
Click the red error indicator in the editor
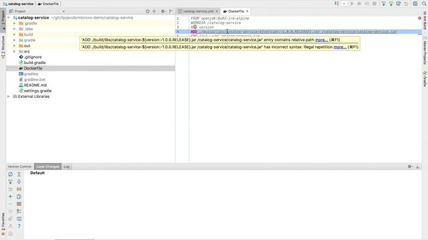[419, 18]
